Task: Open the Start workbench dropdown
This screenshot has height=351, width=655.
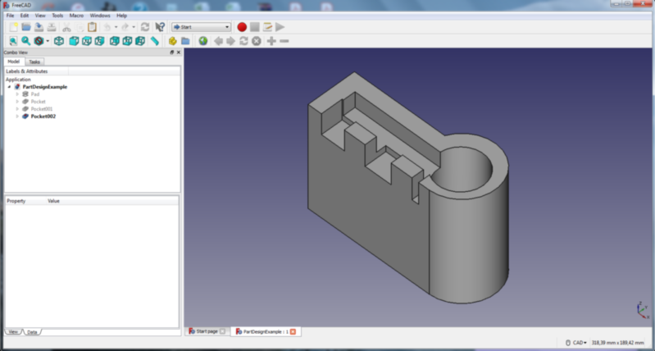Action: (202, 27)
